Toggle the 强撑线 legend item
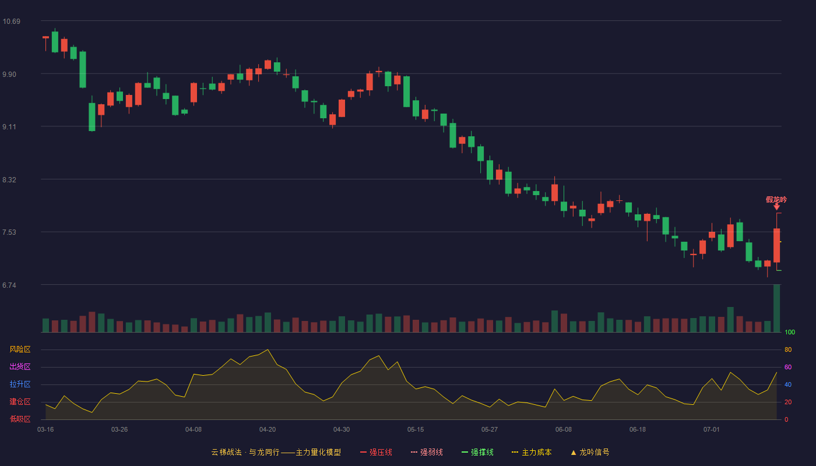Viewport: 816px width, 466px height. (477, 452)
